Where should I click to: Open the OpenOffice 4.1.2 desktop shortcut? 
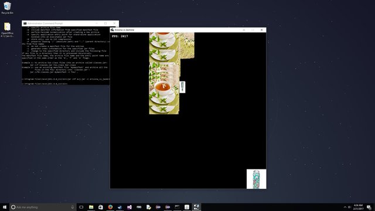pyautogui.click(x=7, y=30)
